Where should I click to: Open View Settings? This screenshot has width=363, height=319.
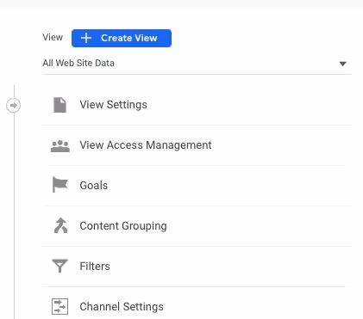point(113,105)
